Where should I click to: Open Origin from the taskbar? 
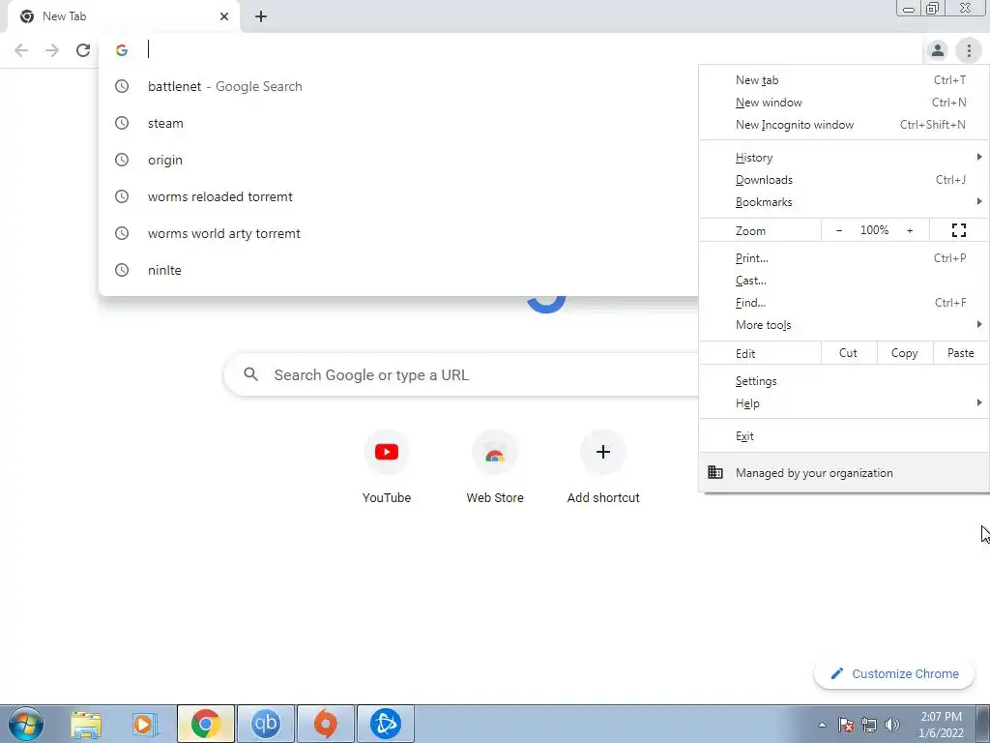point(325,724)
